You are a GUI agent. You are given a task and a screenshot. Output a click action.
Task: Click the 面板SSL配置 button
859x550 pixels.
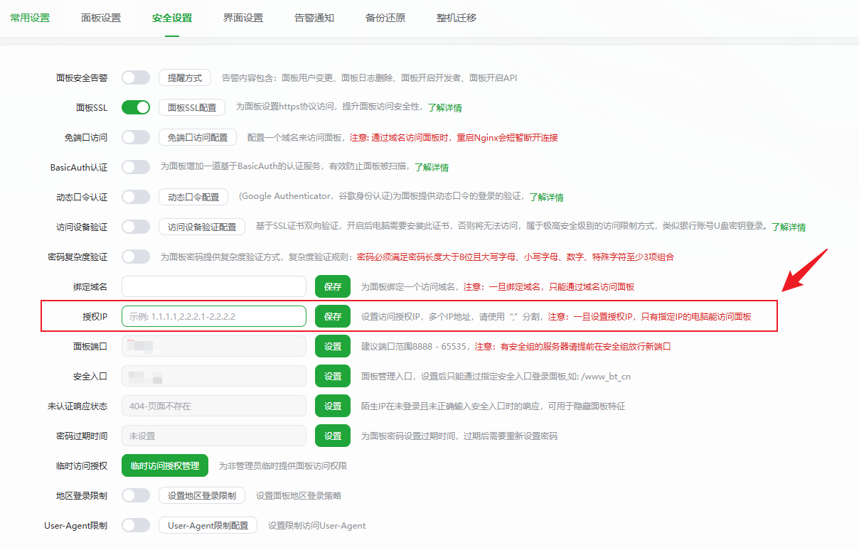point(192,107)
